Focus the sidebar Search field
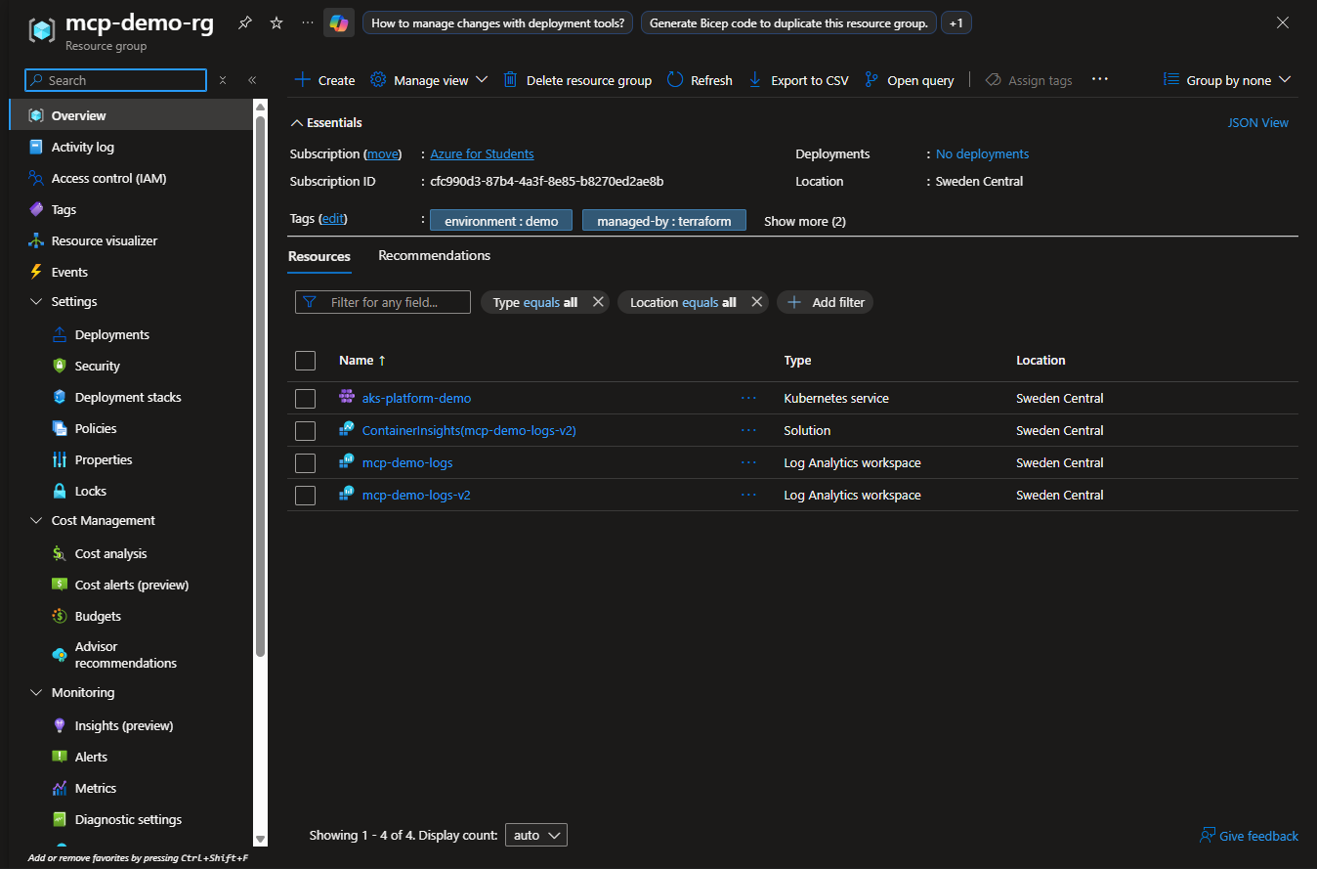Image resolution: width=1317 pixels, height=869 pixels. click(115, 80)
